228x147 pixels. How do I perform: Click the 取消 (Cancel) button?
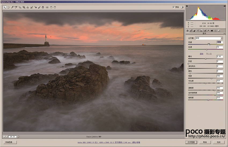click(205, 142)
